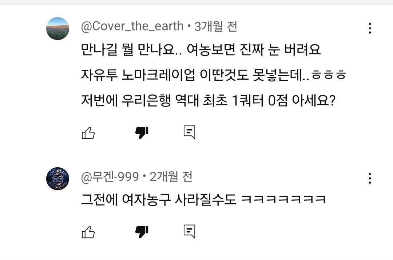
Task: Open three-dot menu for @무겐-999 comment
Action: (370, 178)
